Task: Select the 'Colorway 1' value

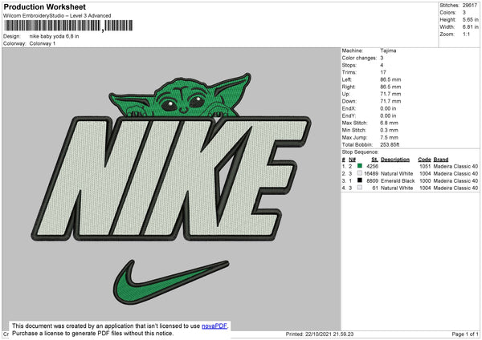Action: 43,43
